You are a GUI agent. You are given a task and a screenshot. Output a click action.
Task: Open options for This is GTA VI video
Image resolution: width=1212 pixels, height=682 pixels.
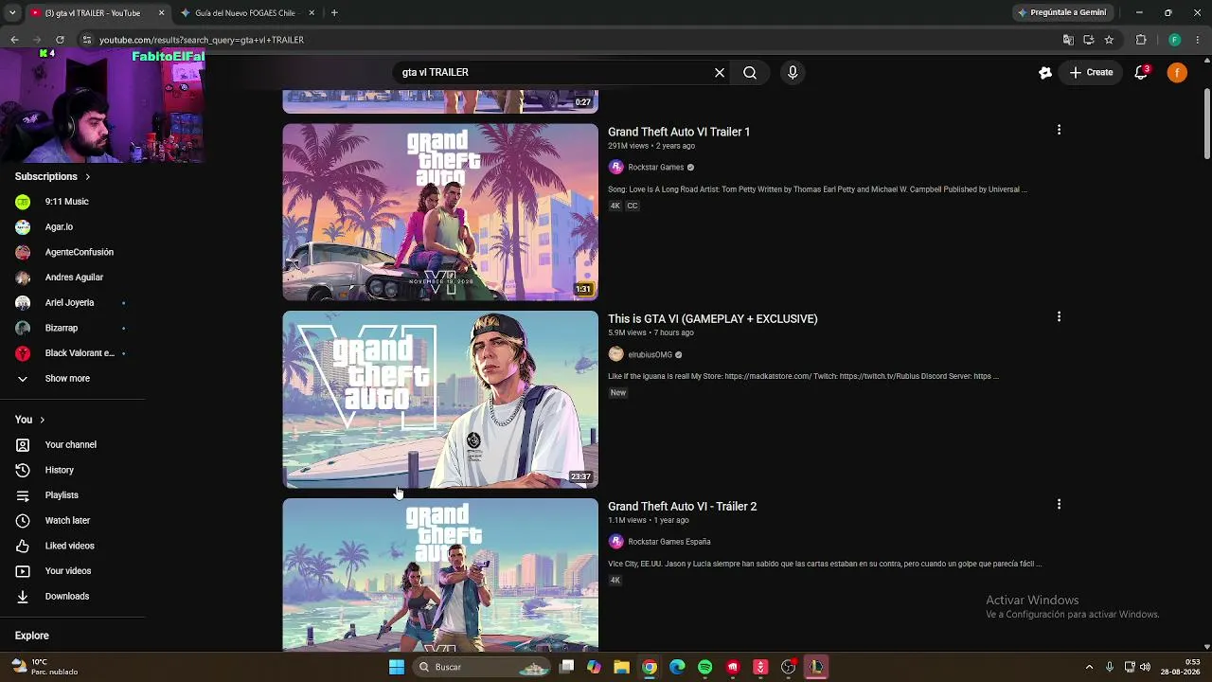1059,316
